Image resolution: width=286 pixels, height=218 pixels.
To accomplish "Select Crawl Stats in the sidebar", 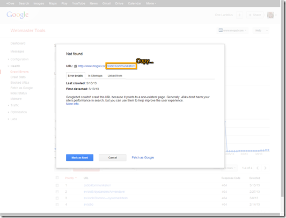I will pos(18,77).
